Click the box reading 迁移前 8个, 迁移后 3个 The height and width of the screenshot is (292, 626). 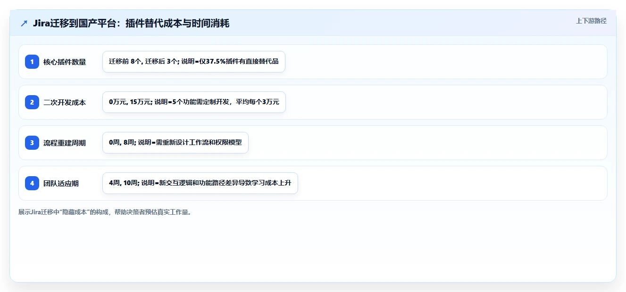tap(194, 62)
